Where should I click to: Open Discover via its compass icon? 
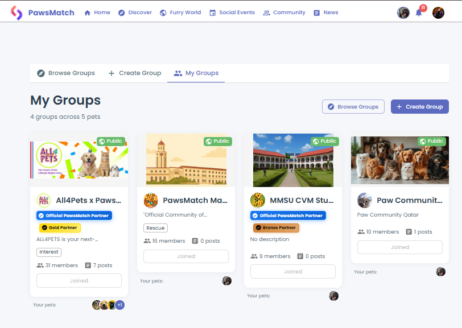coord(120,12)
